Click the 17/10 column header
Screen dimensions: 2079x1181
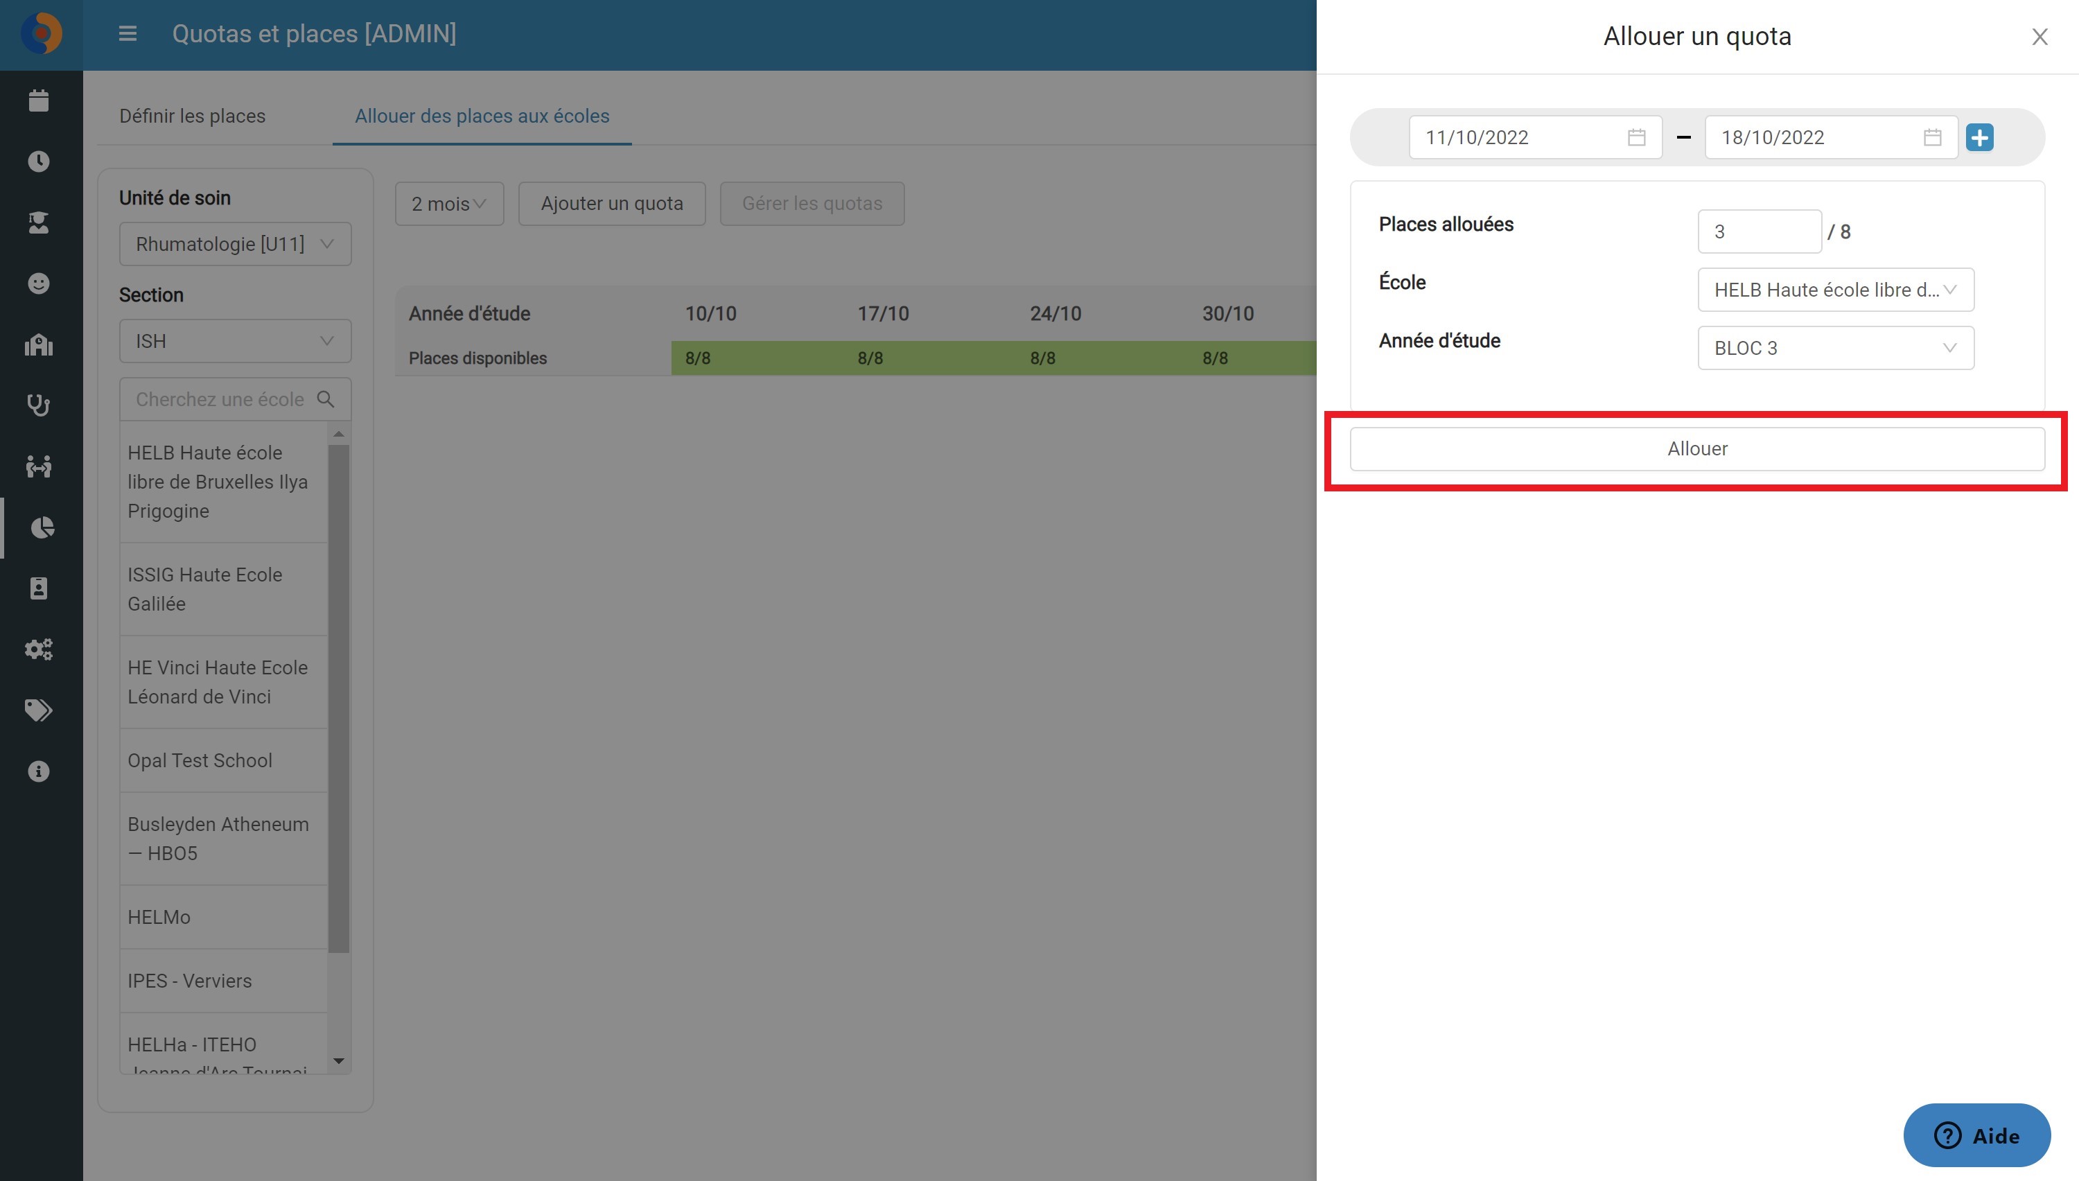click(883, 314)
